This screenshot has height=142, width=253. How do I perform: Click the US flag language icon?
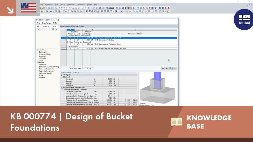point(28,8)
